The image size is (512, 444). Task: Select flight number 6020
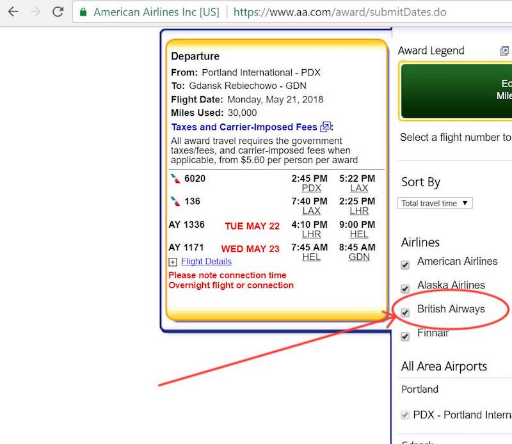pos(195,178)
